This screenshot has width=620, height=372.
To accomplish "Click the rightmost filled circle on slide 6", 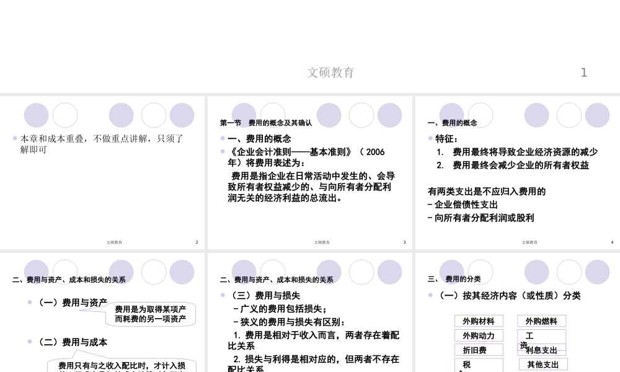I will (597, 272).
